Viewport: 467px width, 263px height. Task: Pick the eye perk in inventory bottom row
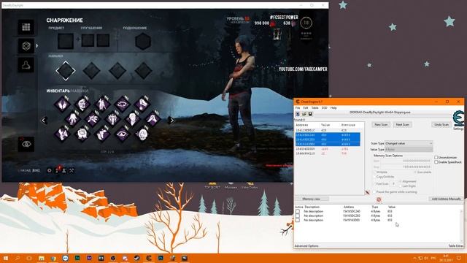[x=122, y=134]
